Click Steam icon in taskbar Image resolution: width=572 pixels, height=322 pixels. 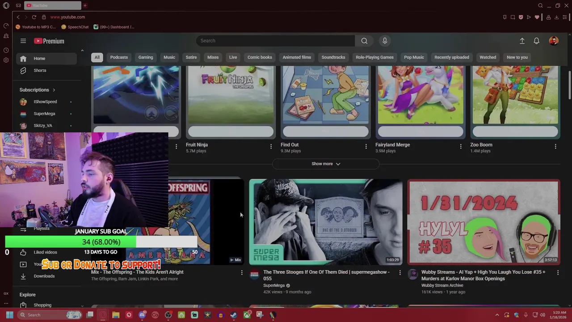click(x=233, y=315)
